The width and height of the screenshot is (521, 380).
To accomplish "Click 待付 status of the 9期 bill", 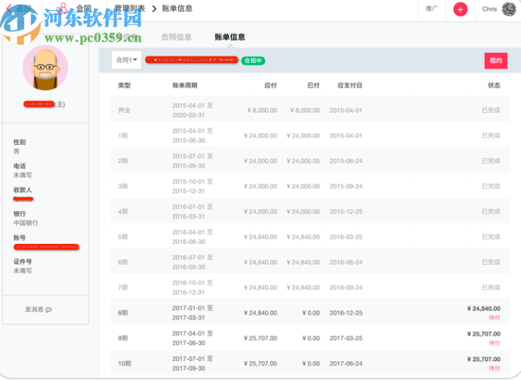I will coord(494,343).
